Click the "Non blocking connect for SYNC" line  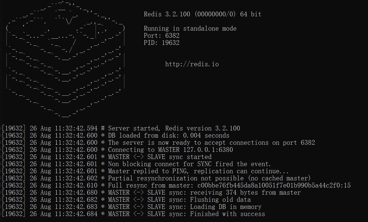point(189,164)
